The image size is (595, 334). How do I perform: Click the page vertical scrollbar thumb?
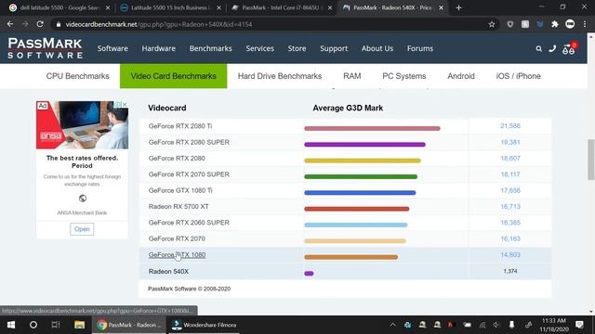click(591, 160)
